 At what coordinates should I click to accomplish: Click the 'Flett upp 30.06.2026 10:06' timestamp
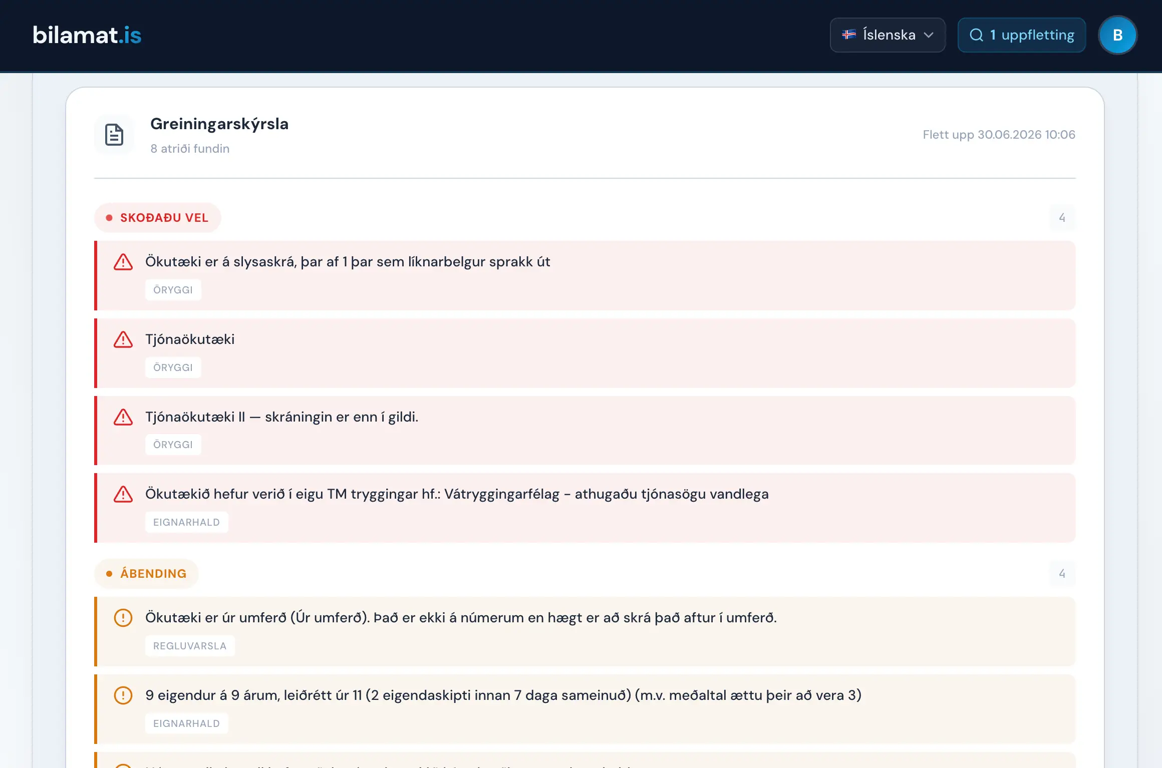(999, 135)
